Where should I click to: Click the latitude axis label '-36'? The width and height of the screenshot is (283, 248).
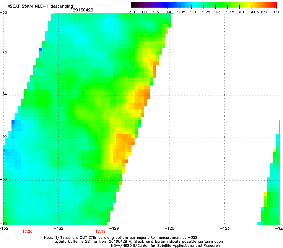3,136
